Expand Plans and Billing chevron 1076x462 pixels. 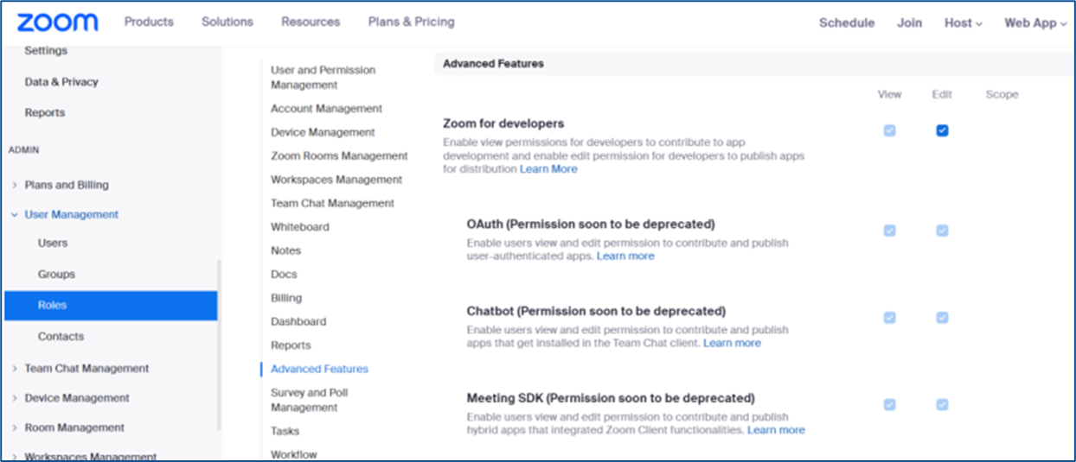click(14, 185)
